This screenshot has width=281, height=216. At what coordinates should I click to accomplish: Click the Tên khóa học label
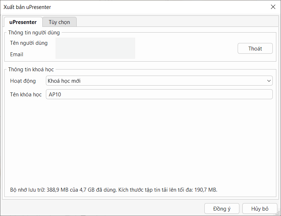(26, 95)
